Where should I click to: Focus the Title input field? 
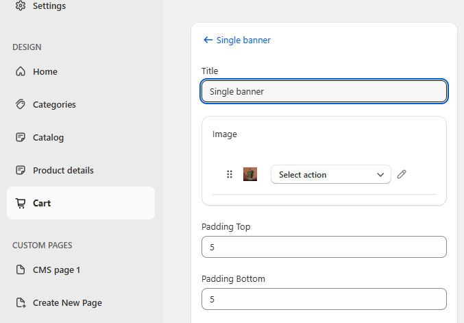coord(324,91)
